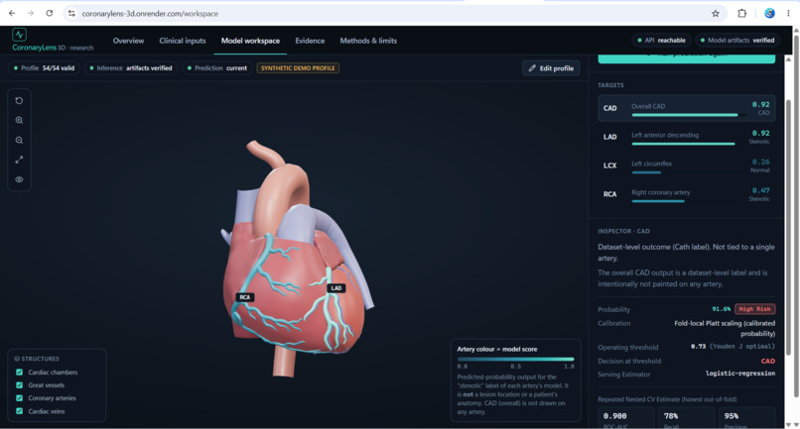Viewport: 800px width, 429px height.
Task: Uncheck the Cardiac veins structure
Action: [20, 411]
